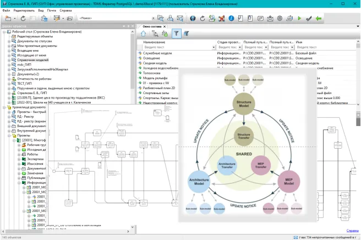
Task: Collapse the Рабочий стол tree root
Action: [4, 32]
